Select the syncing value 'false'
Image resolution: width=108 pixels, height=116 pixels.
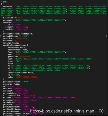pyautogui.click(x=16, y=84)
